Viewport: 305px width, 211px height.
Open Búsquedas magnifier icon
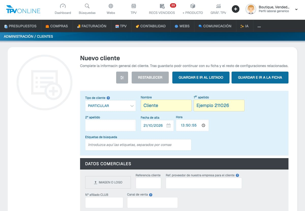pos(87,6)
